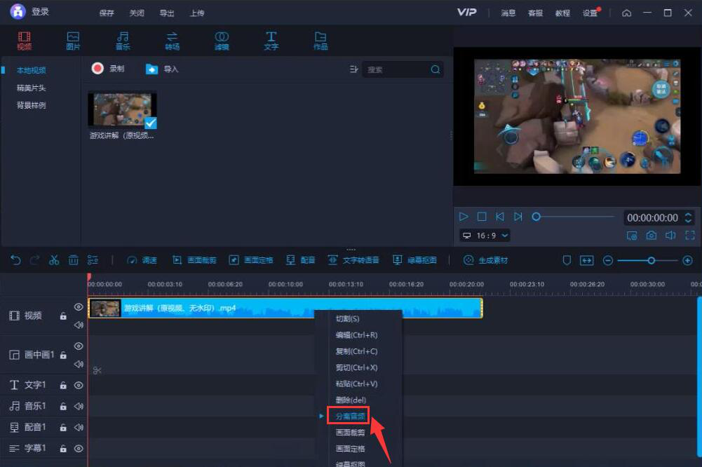
Task: Toggle visibility eye on 视频 track
Action: tap(79, 307)
